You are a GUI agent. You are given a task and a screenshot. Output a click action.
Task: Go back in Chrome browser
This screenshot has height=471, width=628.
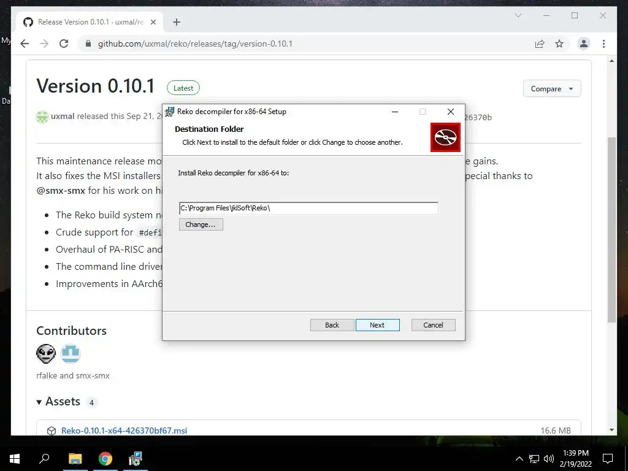point(25,44)
